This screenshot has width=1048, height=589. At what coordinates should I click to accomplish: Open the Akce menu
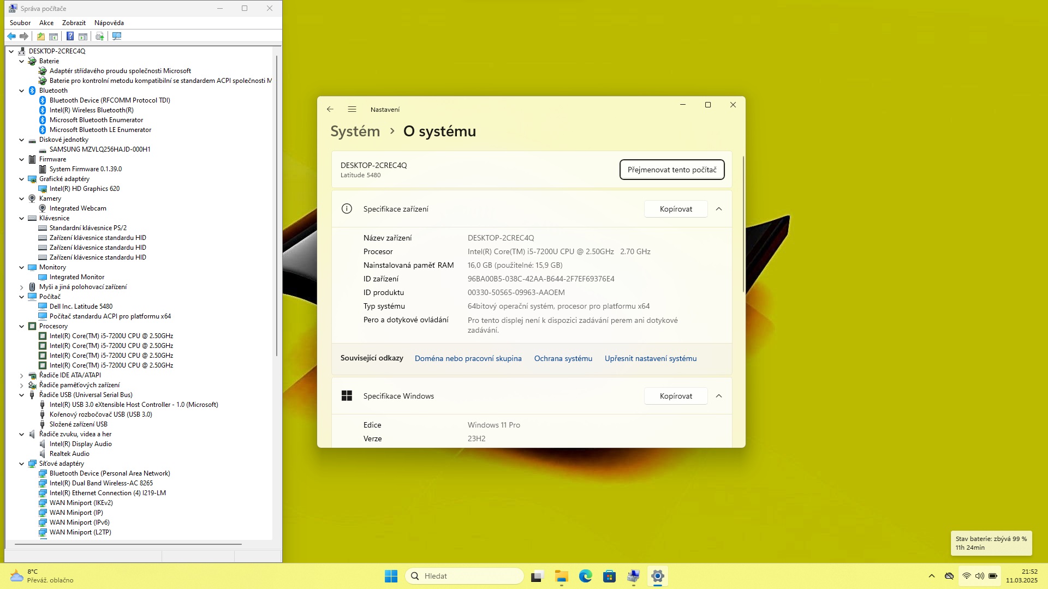click(x=46, y=23)
